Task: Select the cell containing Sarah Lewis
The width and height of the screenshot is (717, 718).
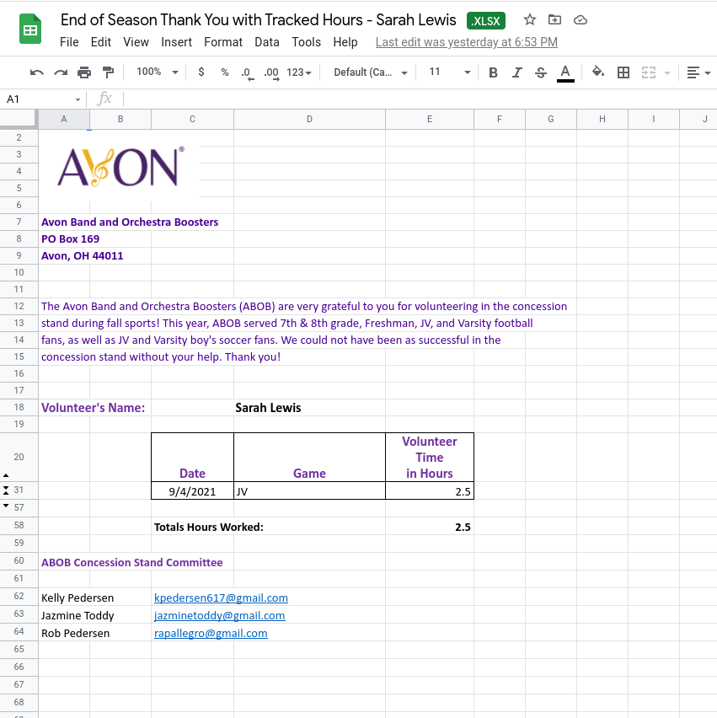Action: click(x=309, y=408)
